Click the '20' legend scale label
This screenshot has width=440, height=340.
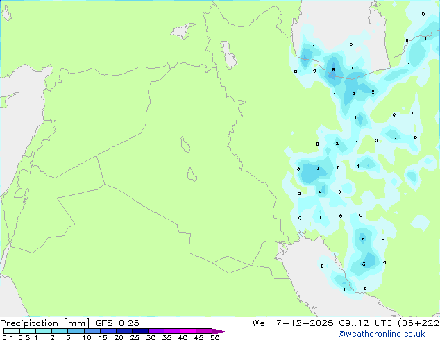119,337
